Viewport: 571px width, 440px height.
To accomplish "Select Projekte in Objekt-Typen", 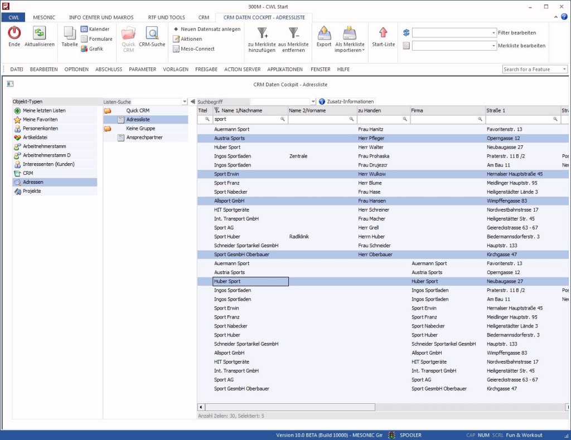I will (x=55, y=191).
